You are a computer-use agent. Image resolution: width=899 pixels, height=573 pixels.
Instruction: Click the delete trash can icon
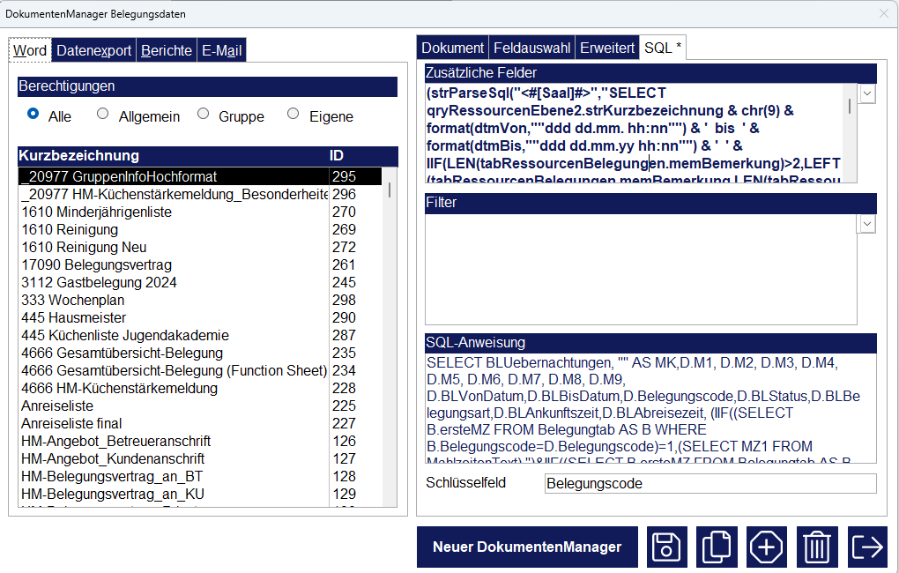pos(817,547)
